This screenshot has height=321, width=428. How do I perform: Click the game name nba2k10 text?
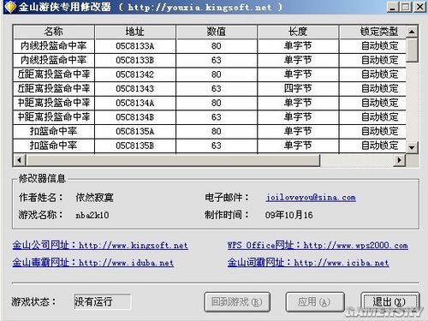pos(92,215)
